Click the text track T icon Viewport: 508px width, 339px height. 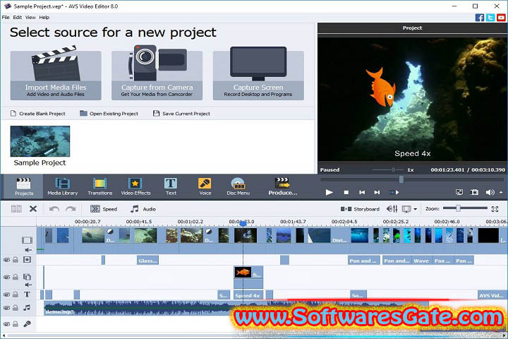click(27, 295)
